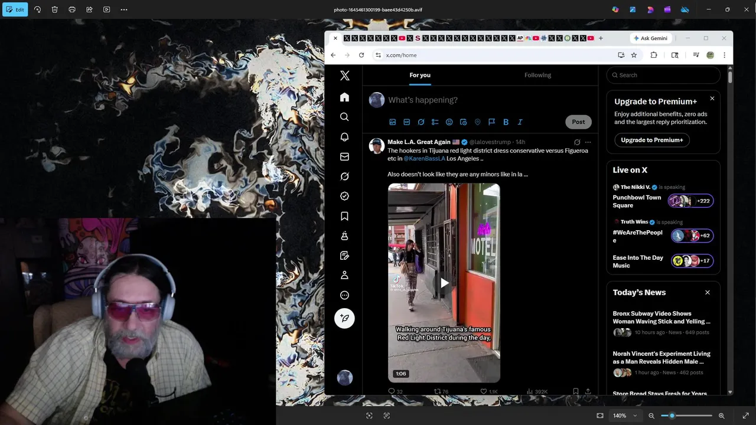Click the @KarenBassLA mention link

tap(424, 159)
